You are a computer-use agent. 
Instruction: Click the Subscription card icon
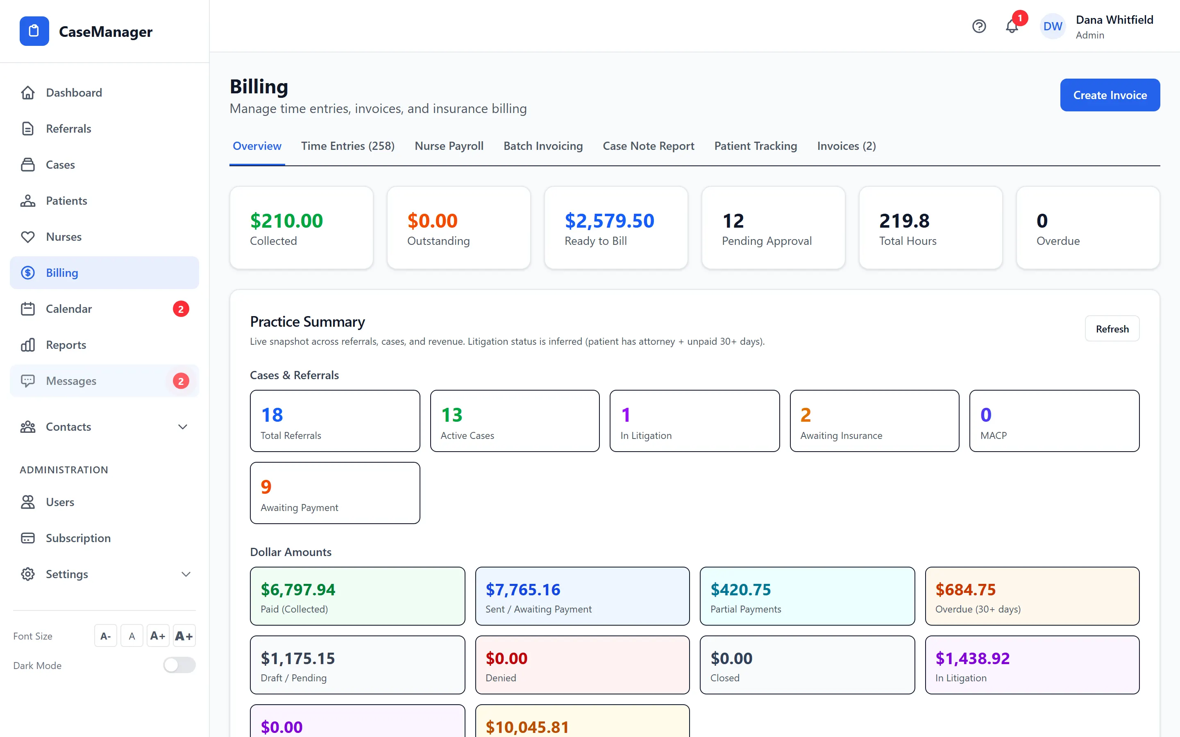pyautogui.click(x=28, y=538)
